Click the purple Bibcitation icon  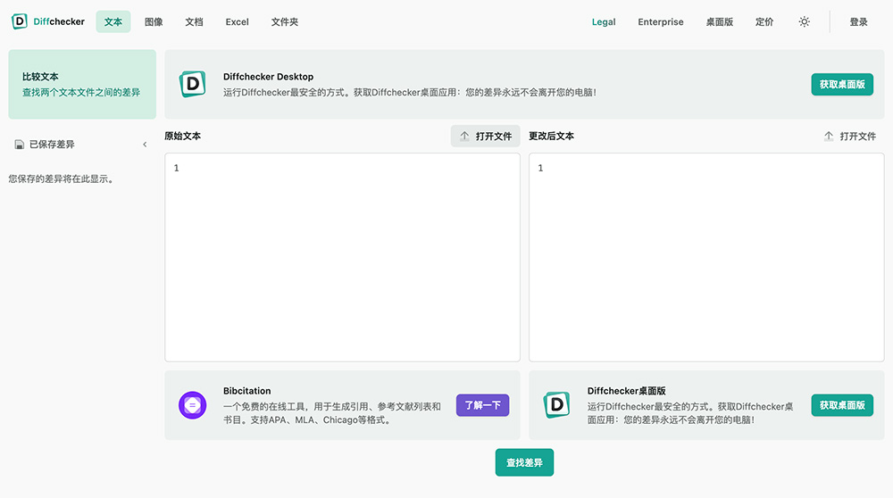click(193, 405)
